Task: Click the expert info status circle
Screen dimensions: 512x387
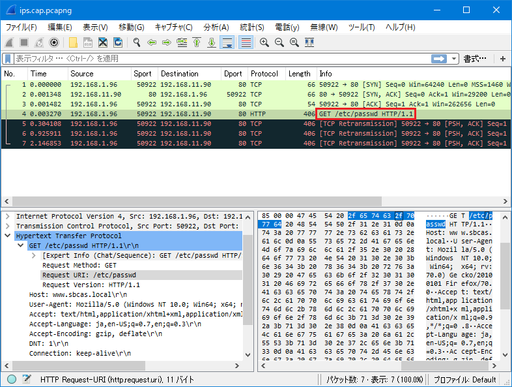Action: tap(12, 379)
